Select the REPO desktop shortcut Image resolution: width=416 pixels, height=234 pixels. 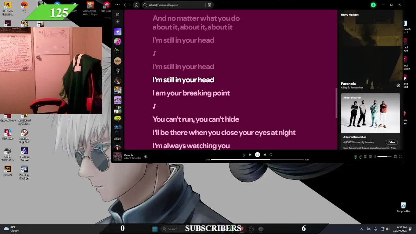click(x=7, y=171)
